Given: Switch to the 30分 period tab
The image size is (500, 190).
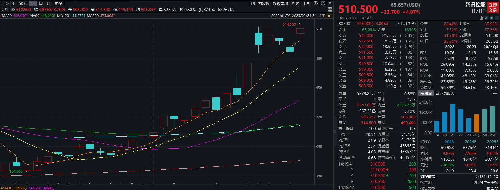Looking at the screenshot, I should 10,3.
